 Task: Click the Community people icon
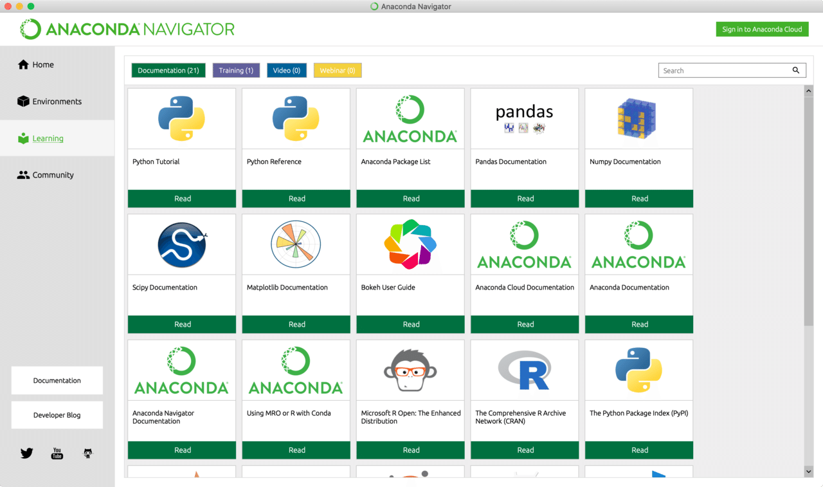(23, 175)
